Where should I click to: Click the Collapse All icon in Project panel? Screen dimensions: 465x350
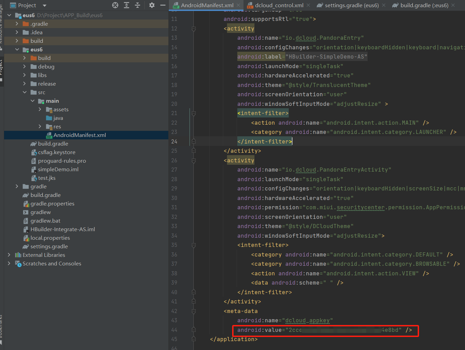[138, 5]
